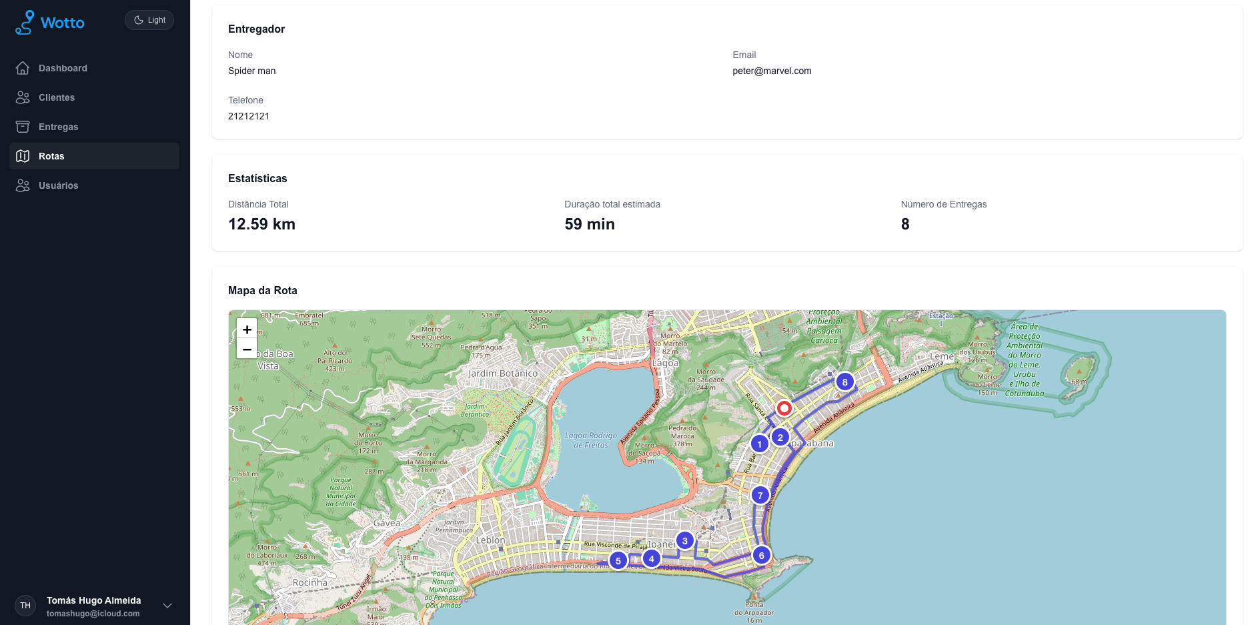Viewport: 1258px width, 625px height.
Task: Zoom in on the route map
Action: pos(247,330)
